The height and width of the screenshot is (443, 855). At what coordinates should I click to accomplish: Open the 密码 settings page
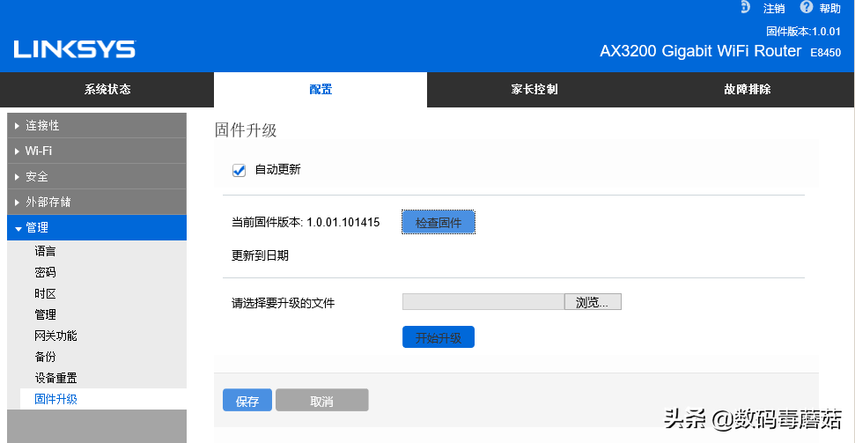point(45,272)
